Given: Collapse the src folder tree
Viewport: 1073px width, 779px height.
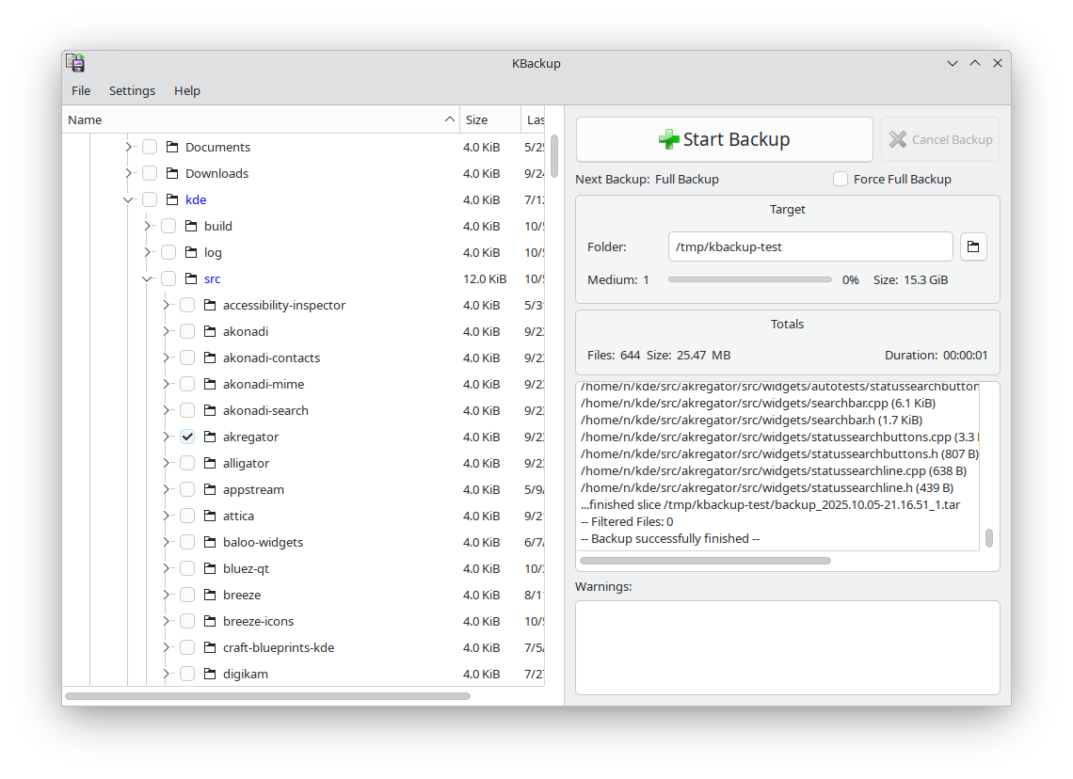Looking at the screenshot, I should pos(148,278).
